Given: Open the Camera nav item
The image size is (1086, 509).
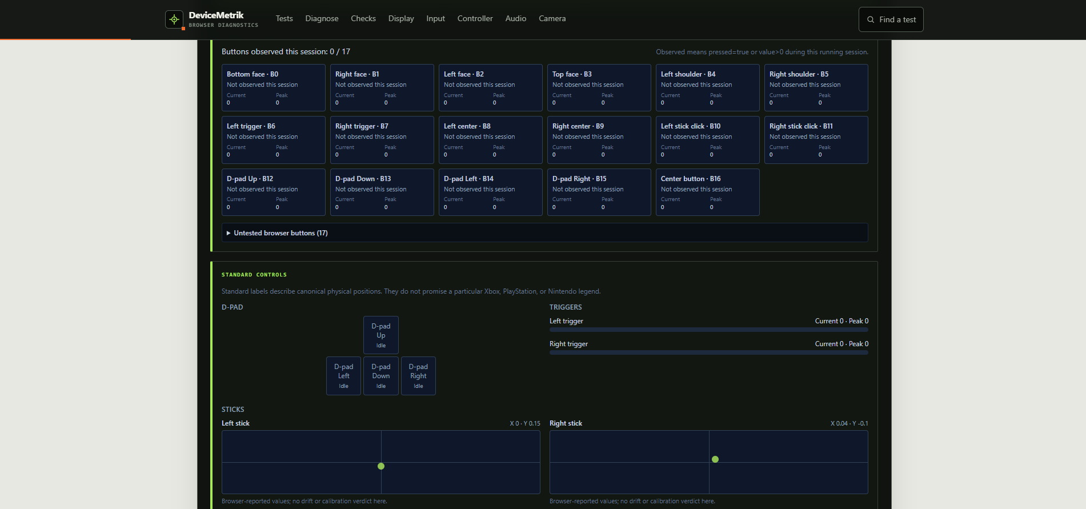Looking at the screenshot, I should (552, 19).
